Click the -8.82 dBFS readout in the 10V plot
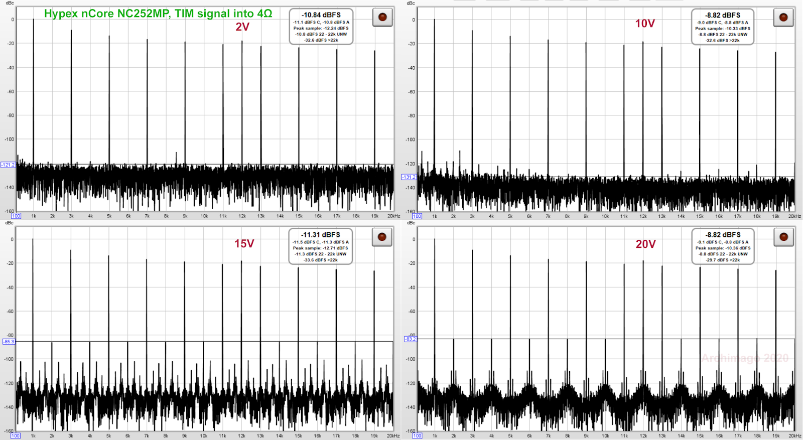Image resolution: width=803 pixels, height=440 pixels. click(723, 15)
